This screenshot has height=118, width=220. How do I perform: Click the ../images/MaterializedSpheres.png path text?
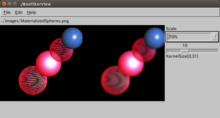point(35,21)
